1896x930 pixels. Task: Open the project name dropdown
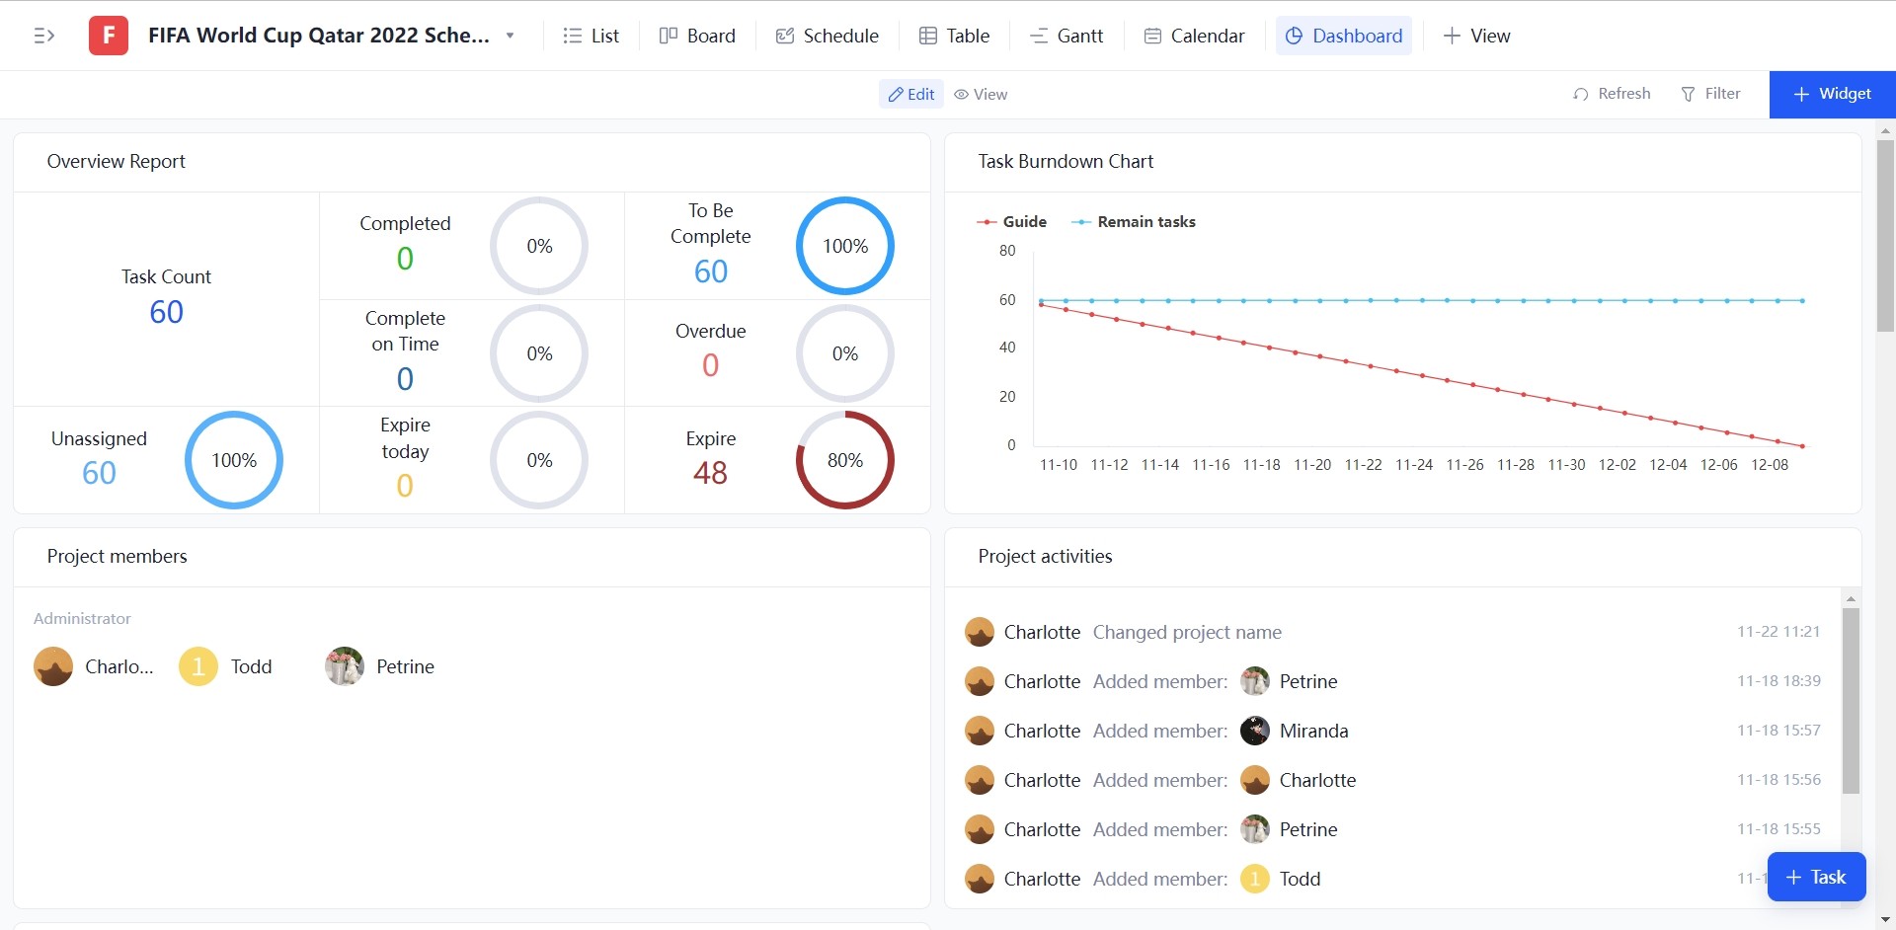point(511,36)
